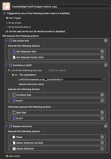Click the New Action label
This screenshot has height=159, width=111.
pos(15,156)
